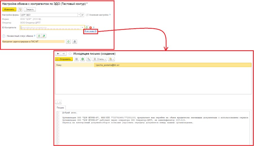Click the help question mark after the red error icon
The image size is (254, 146).
(x=94, y=28)
